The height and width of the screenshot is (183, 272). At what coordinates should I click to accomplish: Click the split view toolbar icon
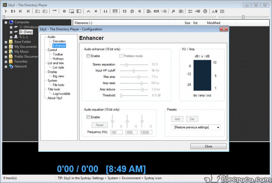point(115,11)
